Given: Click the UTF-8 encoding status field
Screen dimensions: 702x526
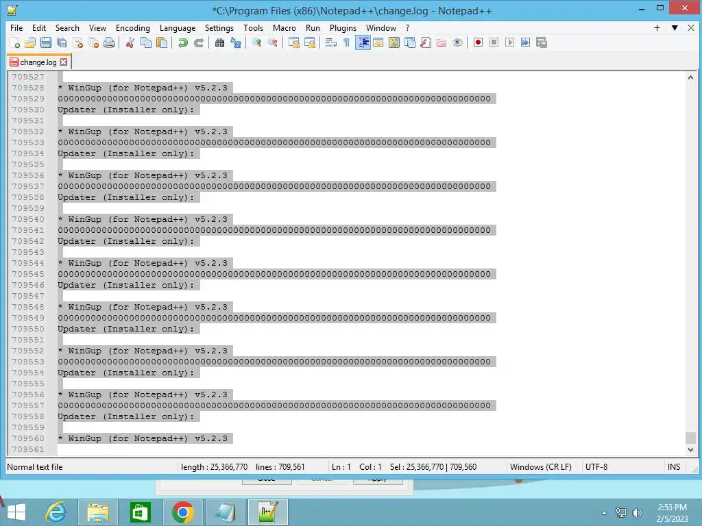Looking at the screenshot, I should (596, 467).
